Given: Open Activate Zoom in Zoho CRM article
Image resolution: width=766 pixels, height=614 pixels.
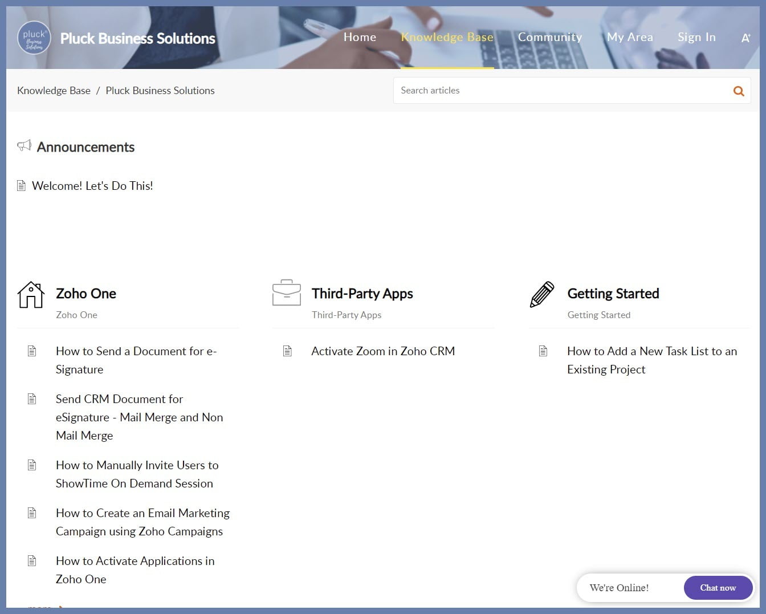Looking at the screenshot, I should tap(383, 351).
